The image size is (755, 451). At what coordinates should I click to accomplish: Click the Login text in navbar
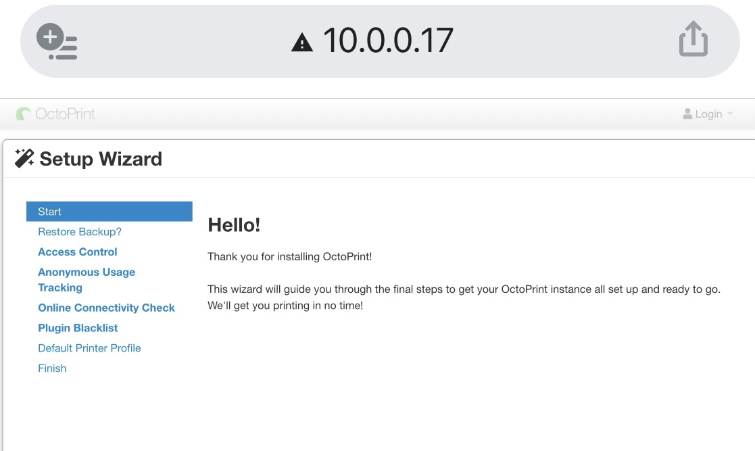[708, 114]
